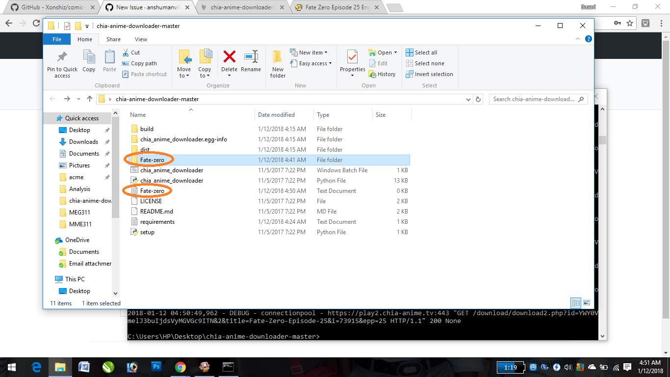This screenshot has height=377, width=670.
Task: Navigate up to the parent folder
Action: coord(89,99)
